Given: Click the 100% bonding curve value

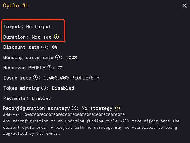Looking at the screenshot, I should pyautogui.click(x=71, y=57).
